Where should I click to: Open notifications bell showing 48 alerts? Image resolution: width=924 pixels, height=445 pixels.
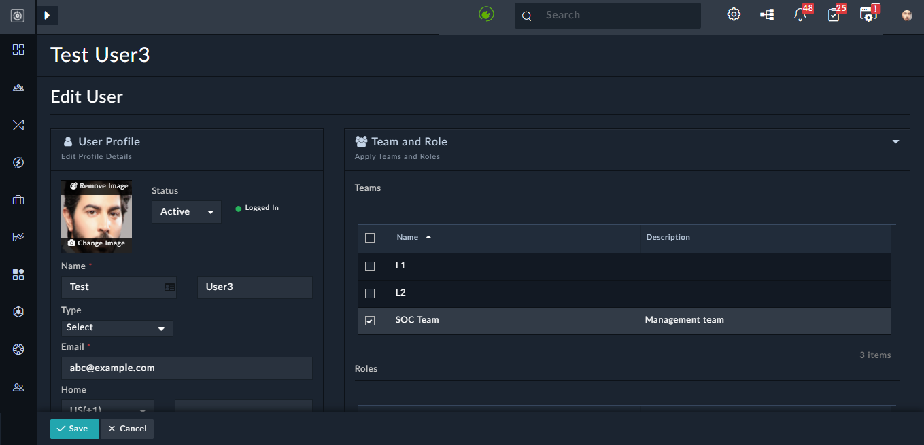pos(800,14)
